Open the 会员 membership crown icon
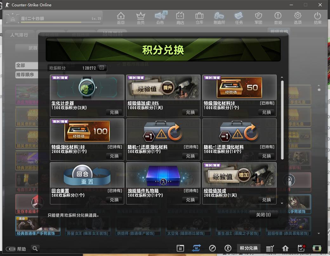 [x=141, y=18]
